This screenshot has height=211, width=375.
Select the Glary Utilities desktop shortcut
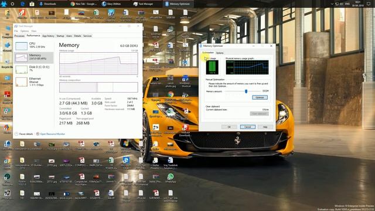pyautogui.click(x=7, y=145)
